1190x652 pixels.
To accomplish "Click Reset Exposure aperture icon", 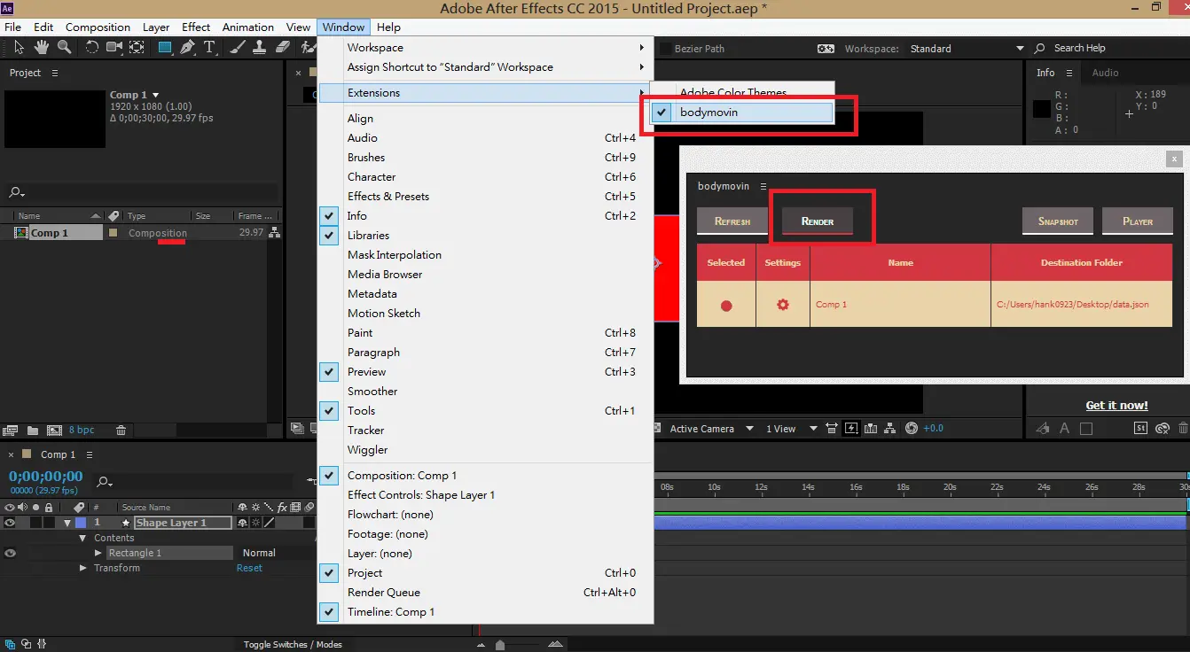I will 912,429.
